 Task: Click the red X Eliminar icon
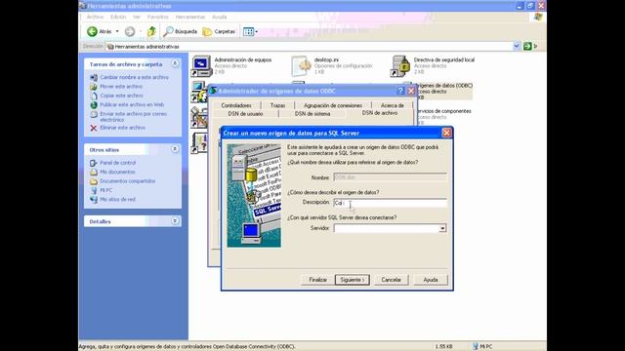[94, 128]
